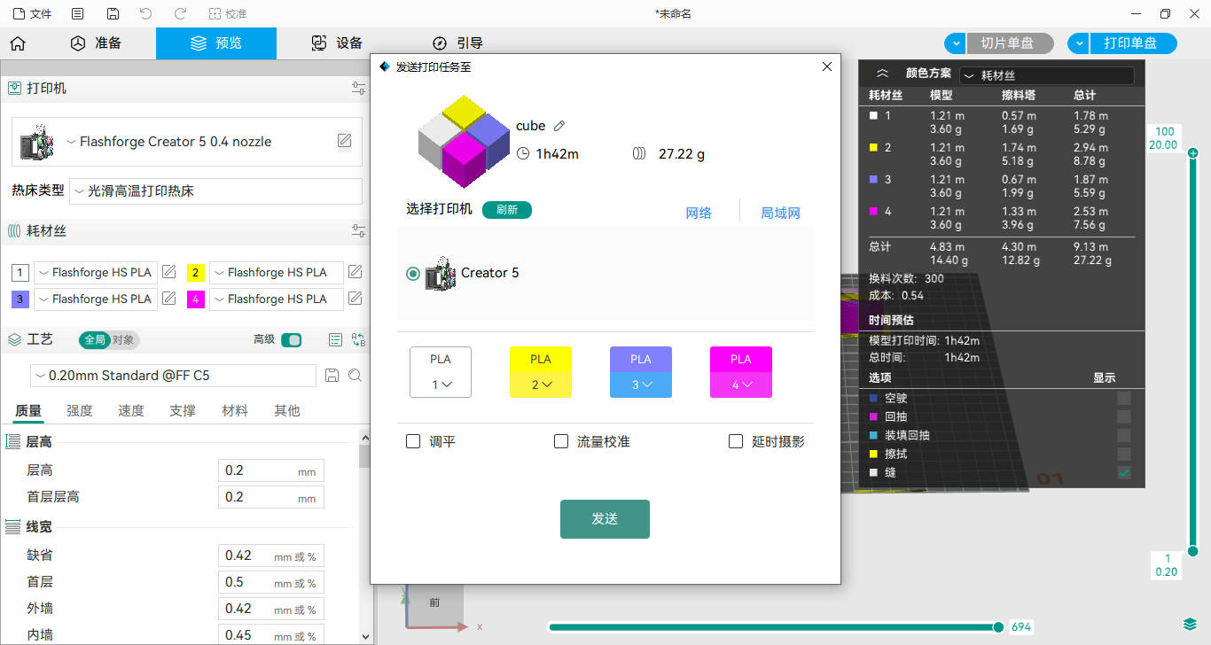Open filament 1 Flashforge HS PLA dropdown
This screenshot has width=1211, height=645.
96,272
